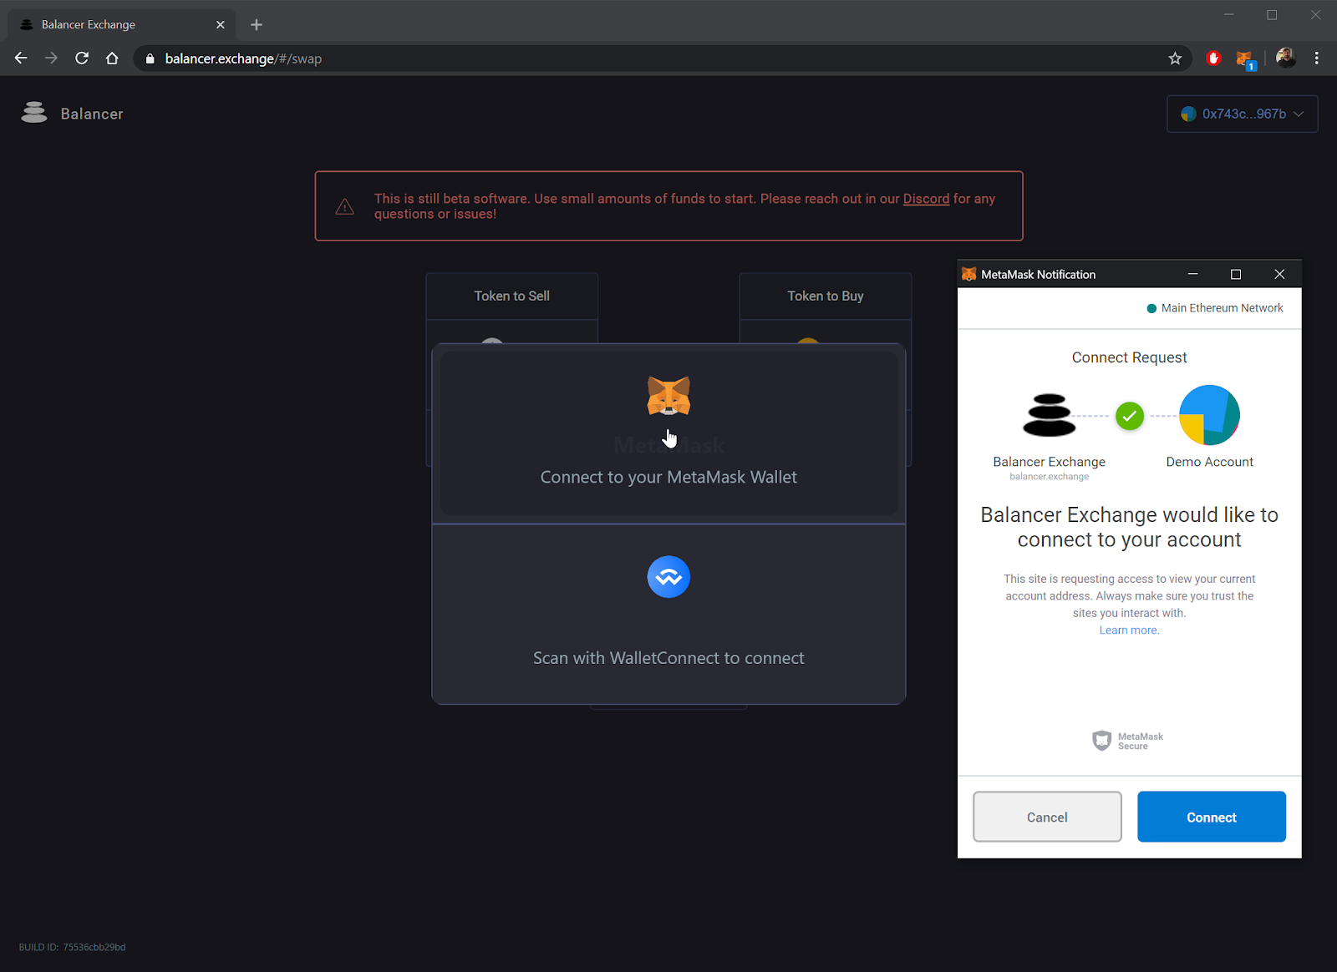Open the Discord link in beta warning
The image size is (1337, 972).
tap(926, 199)
